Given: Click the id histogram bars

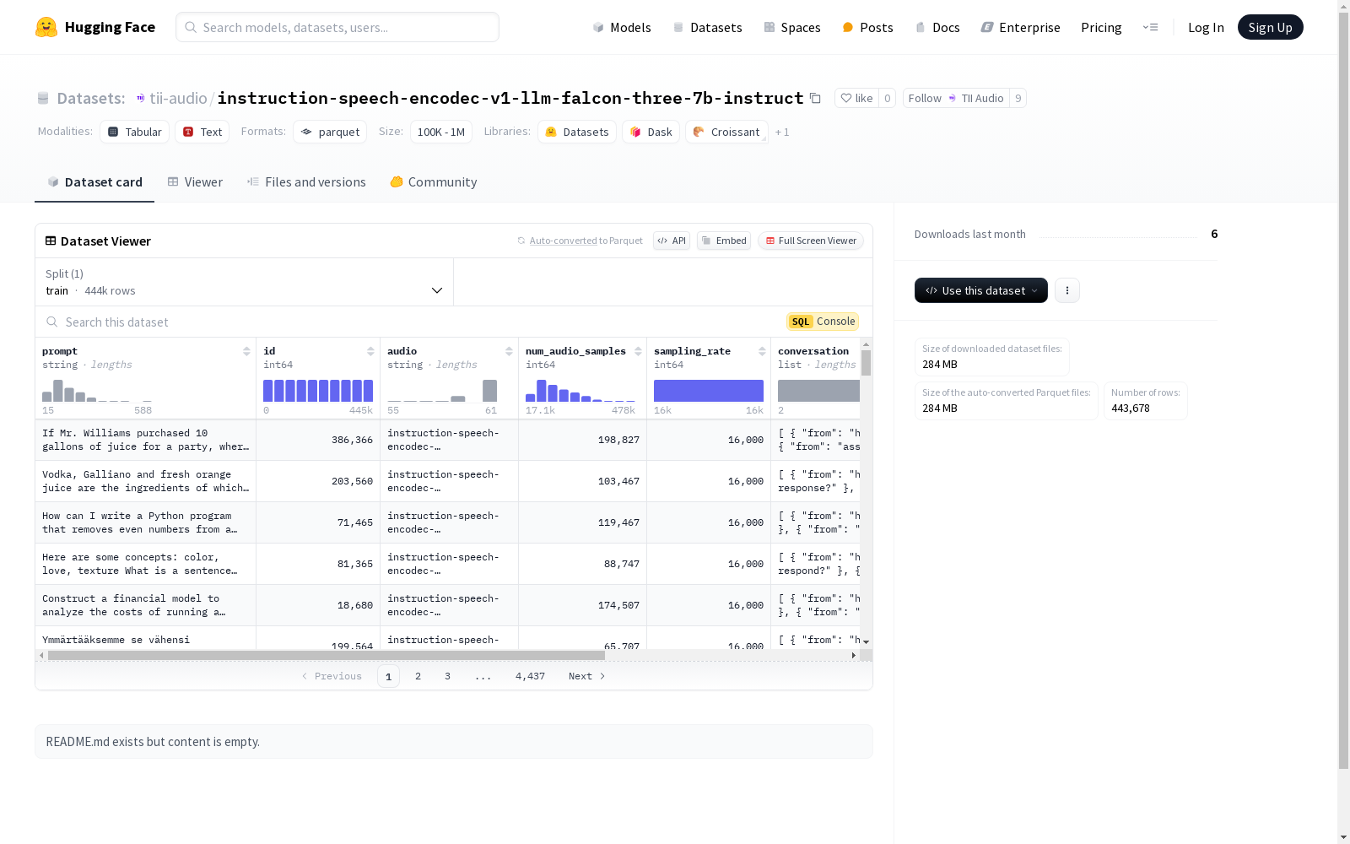Looking at the screenshot, I should click(318, 391).
